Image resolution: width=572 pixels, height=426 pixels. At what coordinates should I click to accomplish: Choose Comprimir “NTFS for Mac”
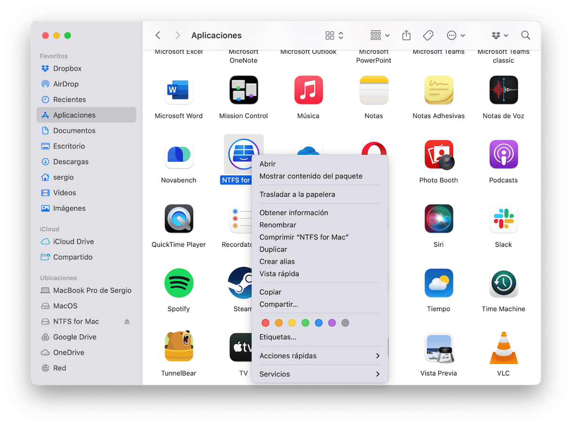[x=320, y=237]
